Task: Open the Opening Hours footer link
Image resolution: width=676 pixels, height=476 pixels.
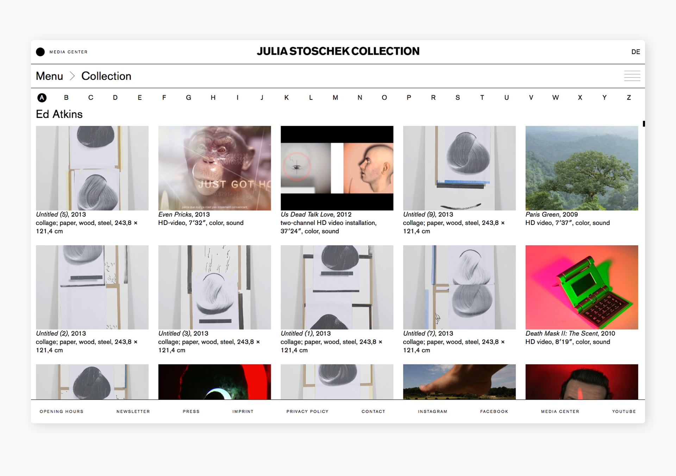Action: point(62,411)
